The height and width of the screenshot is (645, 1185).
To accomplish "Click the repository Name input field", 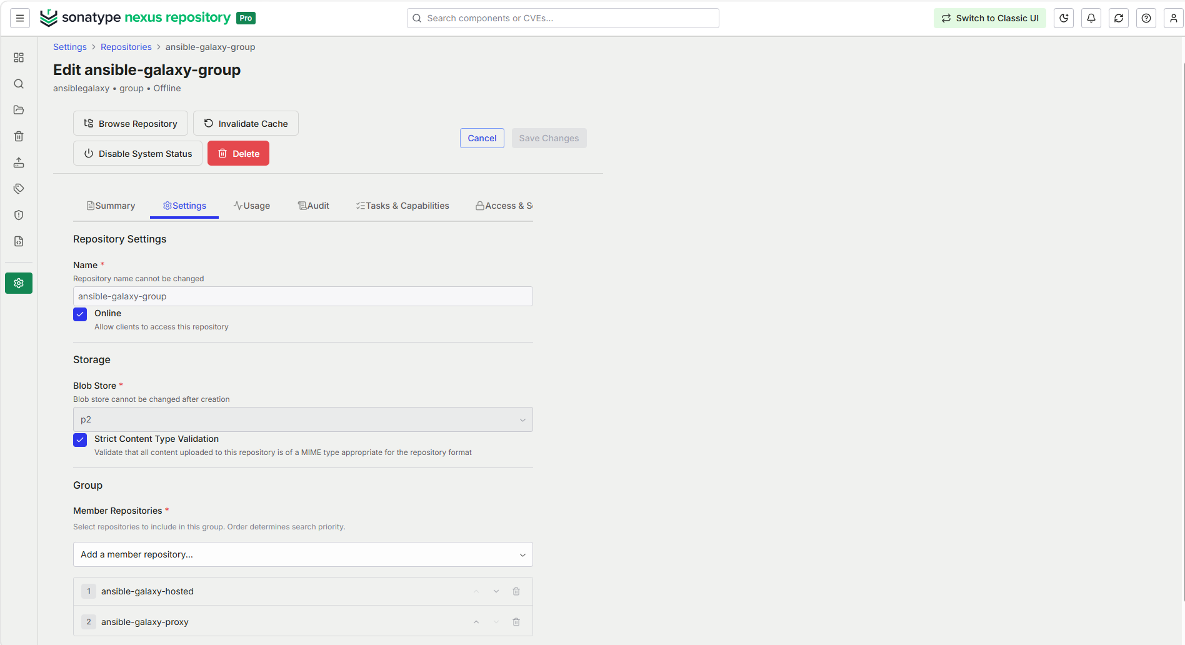I will coord(303,296).
